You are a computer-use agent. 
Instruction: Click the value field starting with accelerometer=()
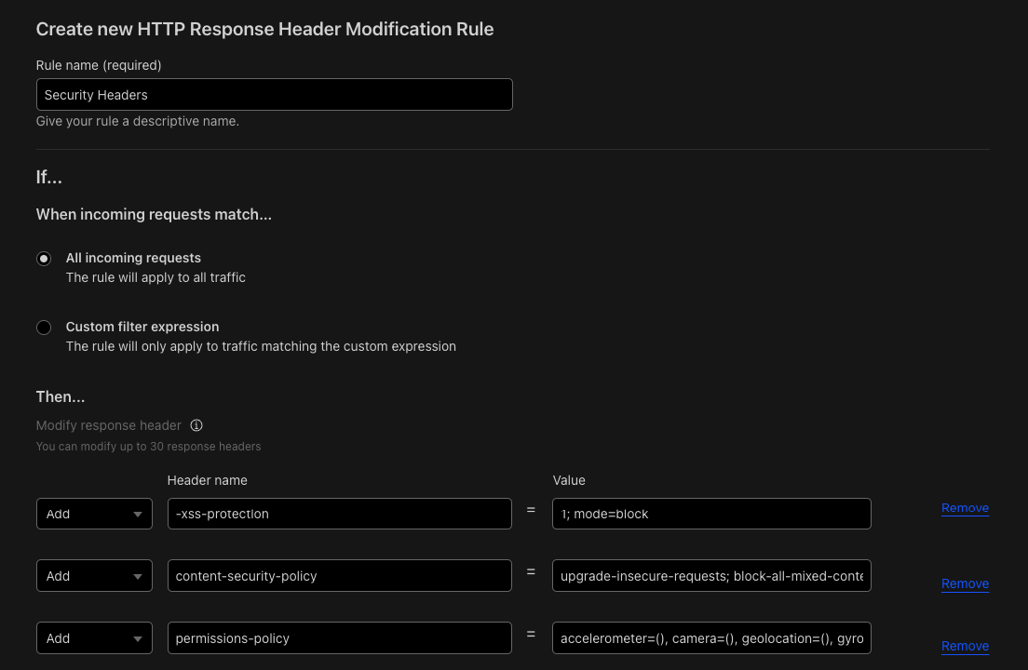coord(711,638)
